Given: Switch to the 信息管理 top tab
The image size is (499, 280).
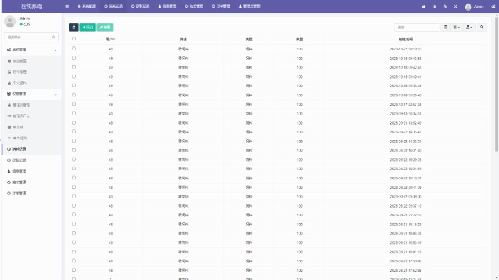Looking at the screenshot, I should click(x=167, y=6).
